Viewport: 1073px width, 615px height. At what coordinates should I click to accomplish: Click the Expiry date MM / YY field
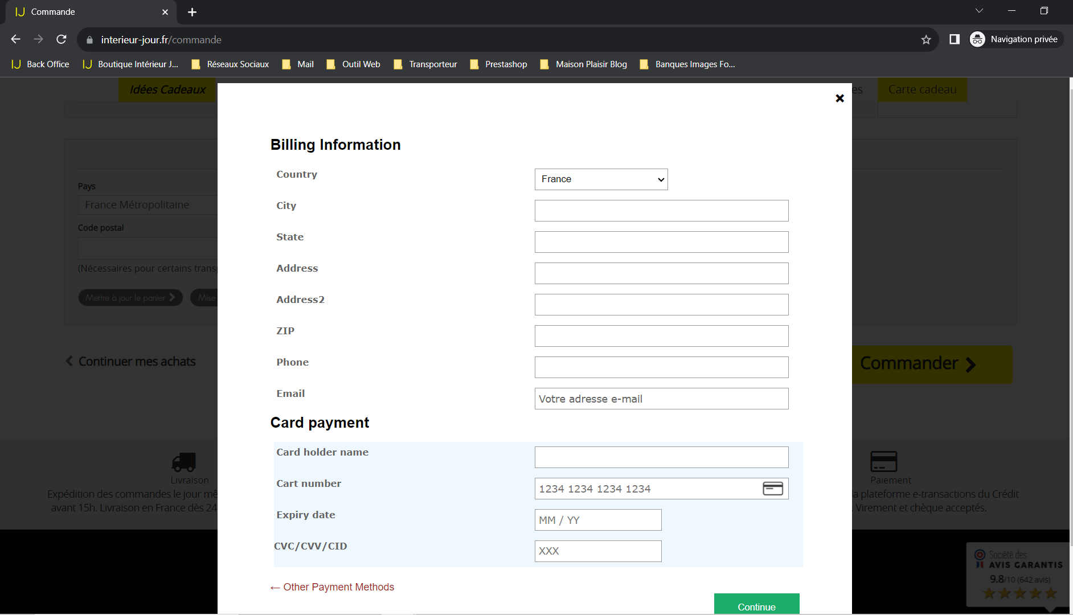pos(598,520)
